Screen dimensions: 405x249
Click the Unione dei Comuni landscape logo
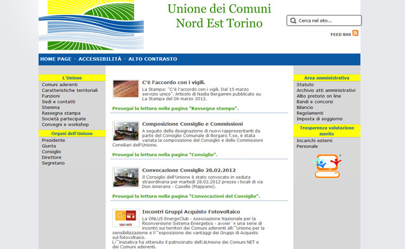91,25
